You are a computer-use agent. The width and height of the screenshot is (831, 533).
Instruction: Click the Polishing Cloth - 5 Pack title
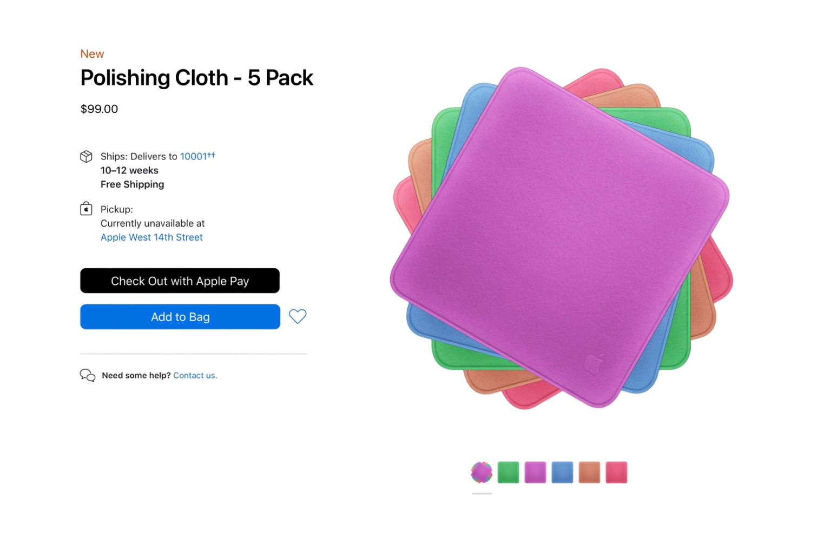point(196,78)
